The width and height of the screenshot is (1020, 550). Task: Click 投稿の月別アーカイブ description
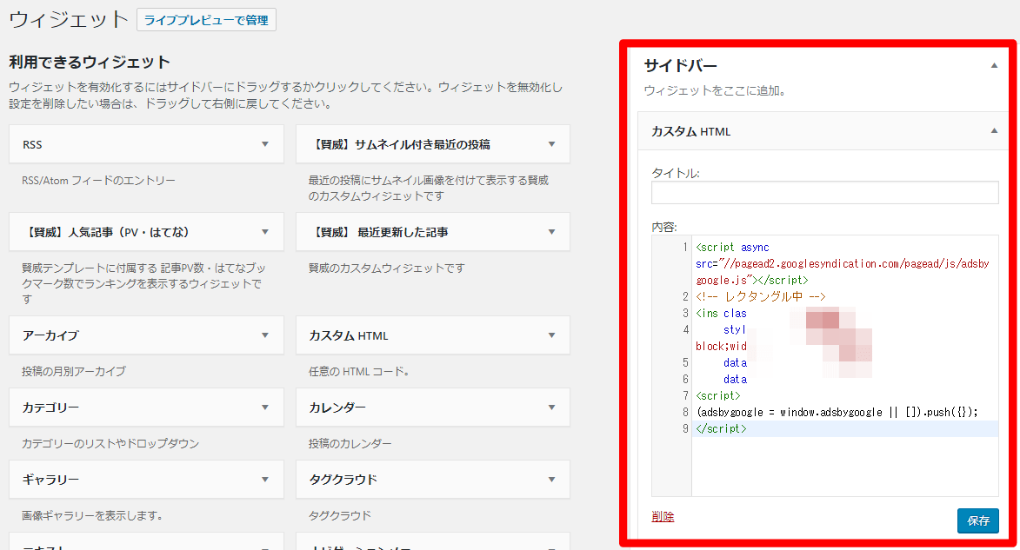(74, 372)
